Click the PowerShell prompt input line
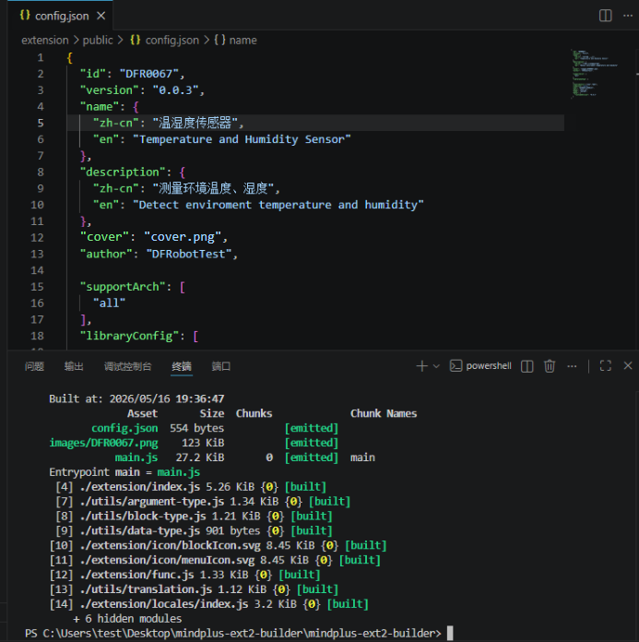The height and width of the screenshot is (642, 639). pos(239,634)
